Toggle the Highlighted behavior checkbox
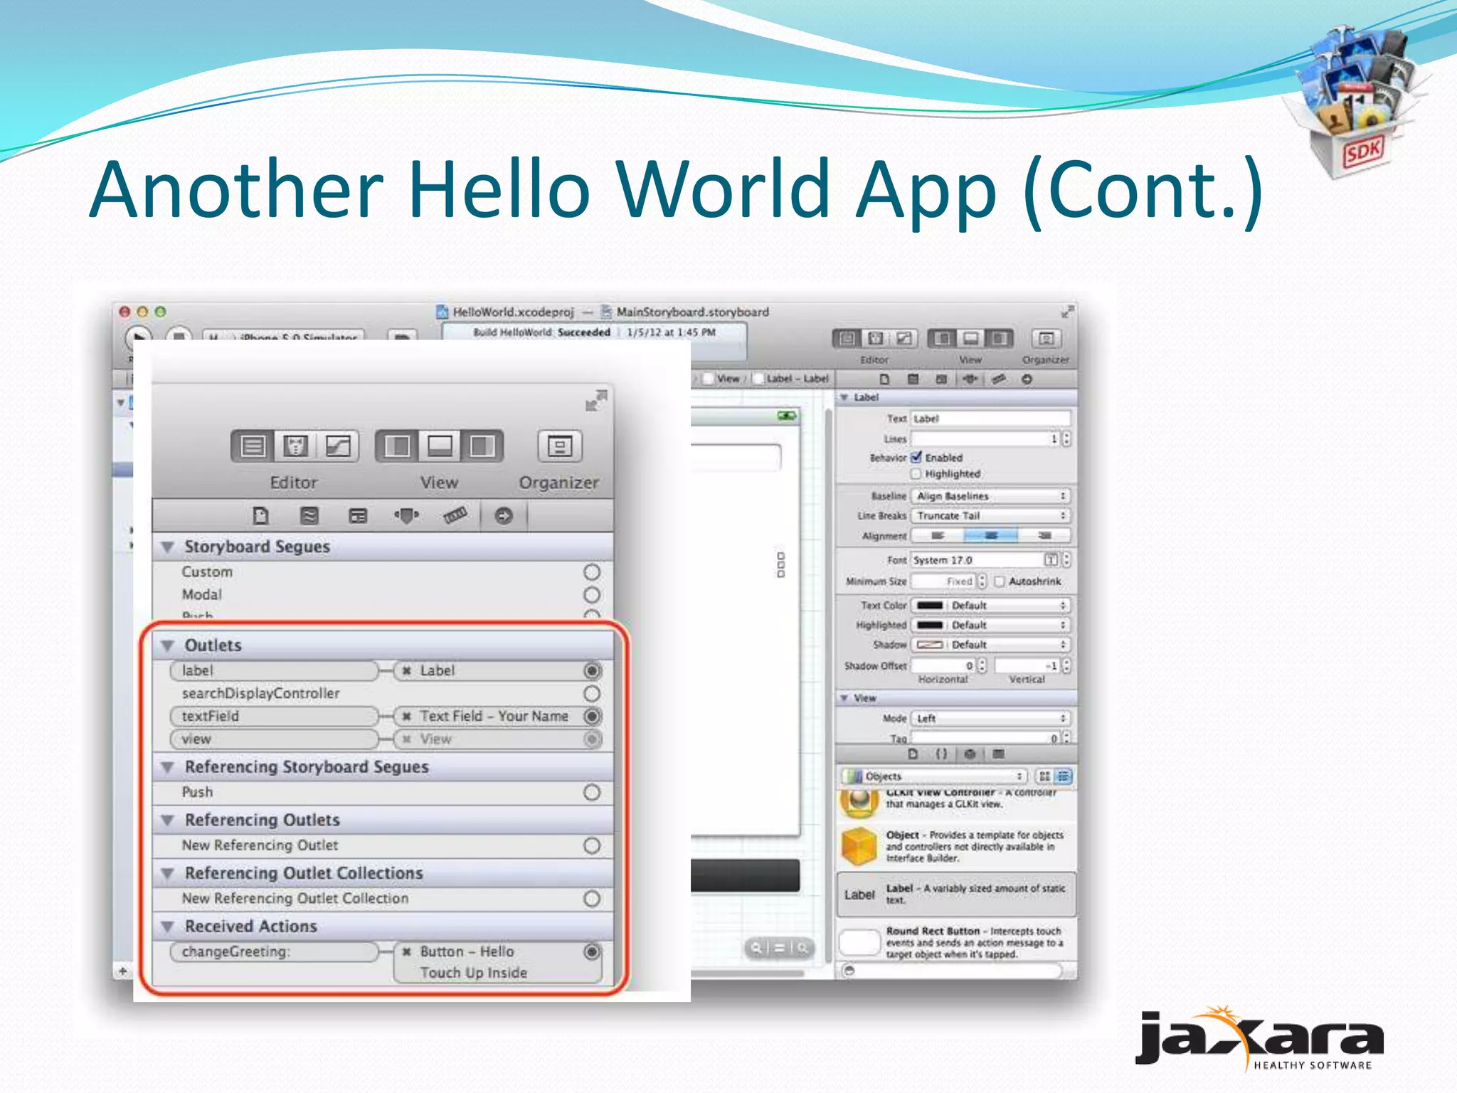 pyautogui.click(x=916, y=474)
